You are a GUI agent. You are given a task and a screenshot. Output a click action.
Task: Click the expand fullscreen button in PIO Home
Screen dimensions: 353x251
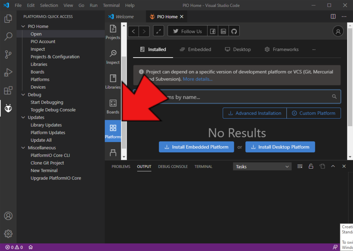tap(159, 31)
